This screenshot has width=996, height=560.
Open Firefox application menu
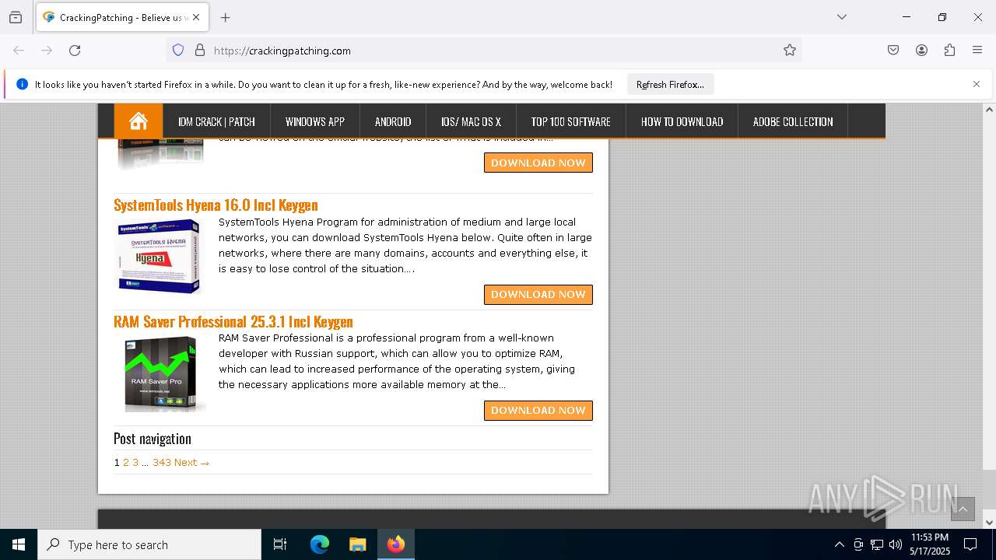977,50
